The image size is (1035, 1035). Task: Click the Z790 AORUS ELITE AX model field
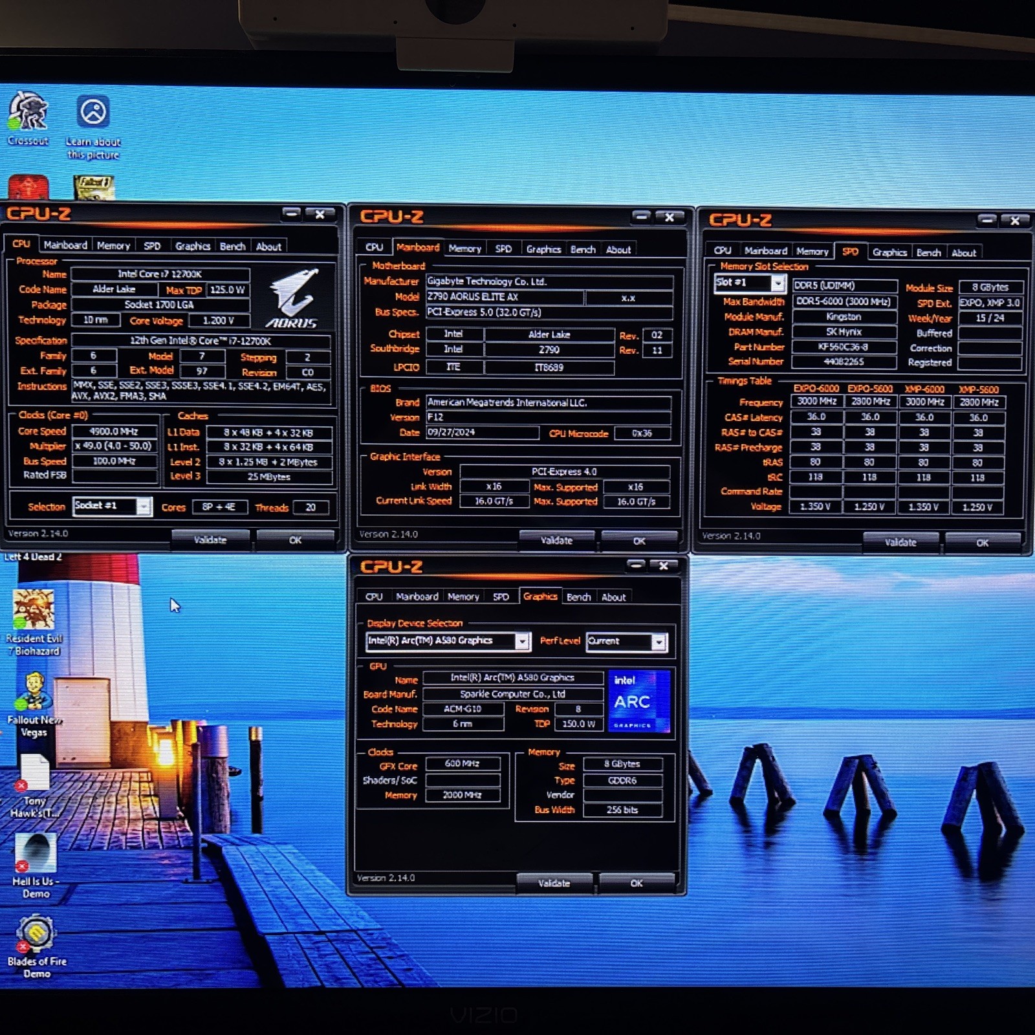505,296
